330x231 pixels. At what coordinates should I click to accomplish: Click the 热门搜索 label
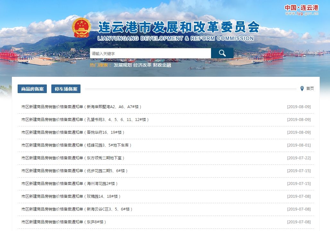pyautogui.click(x=101, y=65)
